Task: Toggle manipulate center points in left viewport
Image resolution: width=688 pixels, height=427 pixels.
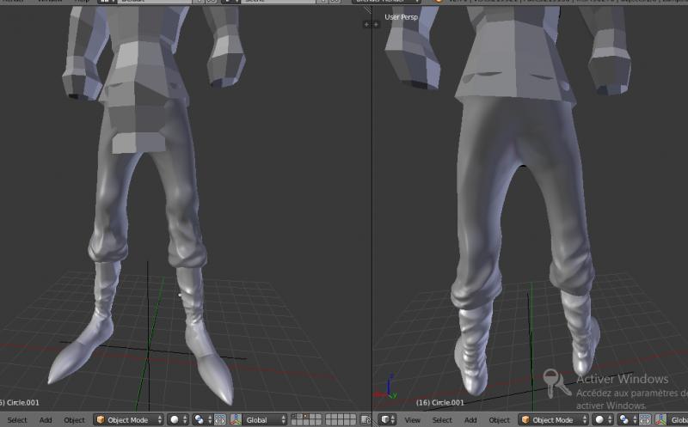Action: pos(220,420)
